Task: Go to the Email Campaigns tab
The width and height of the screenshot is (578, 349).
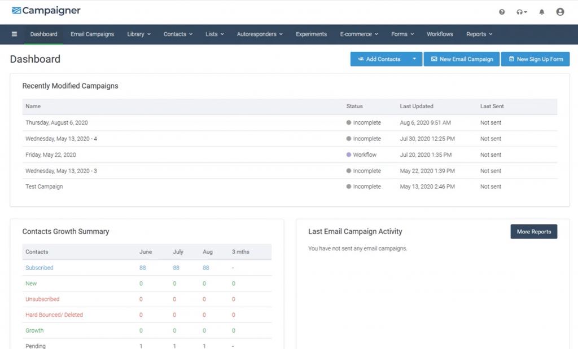Action: 92,34
